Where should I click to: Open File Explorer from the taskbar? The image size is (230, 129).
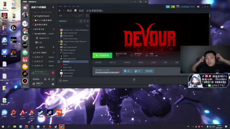(15, 126)
